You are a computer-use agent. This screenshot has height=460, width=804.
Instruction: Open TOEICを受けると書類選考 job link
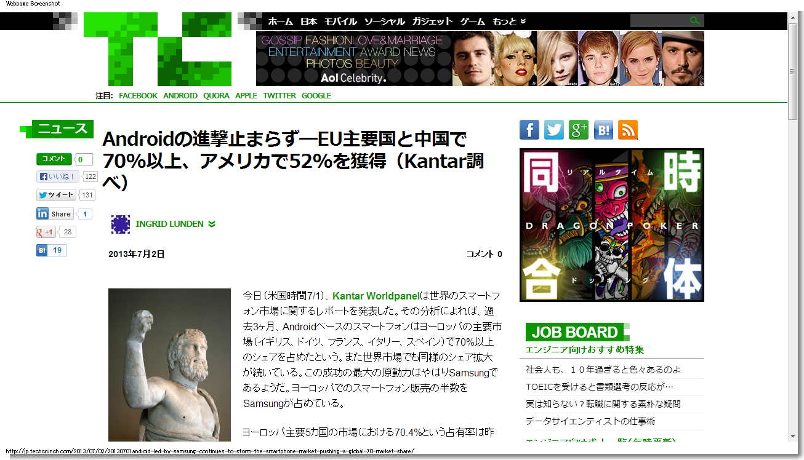600,387
